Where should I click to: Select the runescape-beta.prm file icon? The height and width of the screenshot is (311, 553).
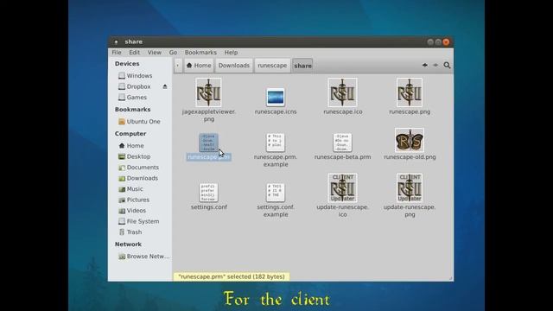point(342,143)
